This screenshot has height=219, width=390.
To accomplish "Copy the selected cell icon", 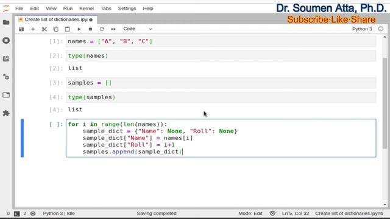I will coord(55,29).
